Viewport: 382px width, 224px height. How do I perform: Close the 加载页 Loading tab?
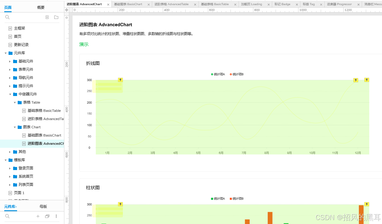[x=269, y=5]
